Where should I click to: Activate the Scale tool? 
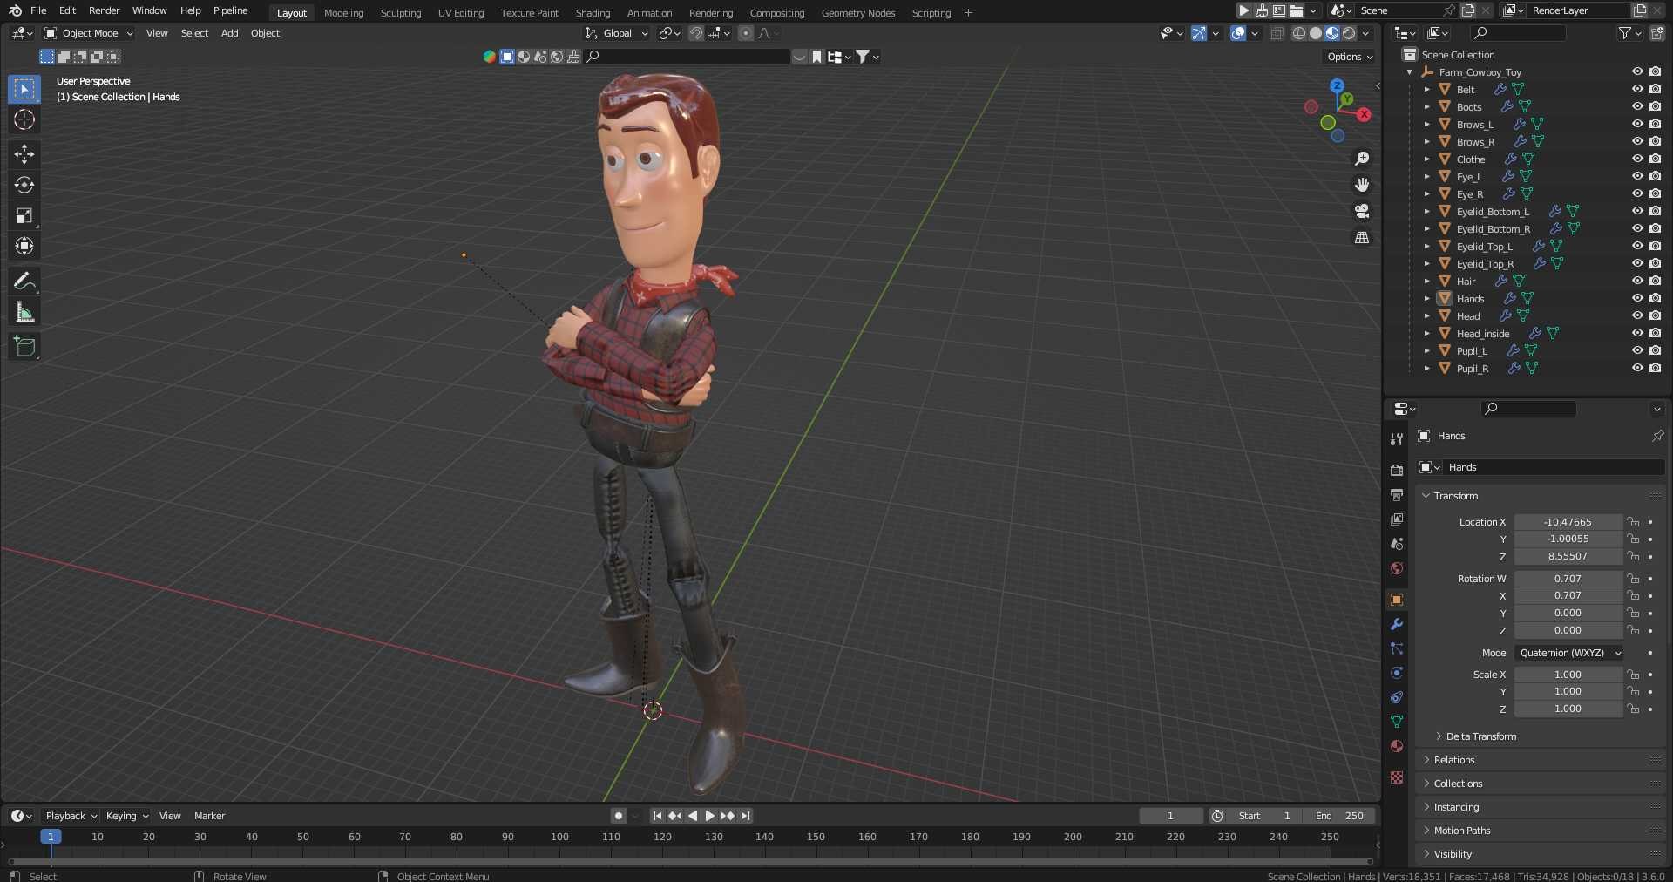(x=24, y=215)
